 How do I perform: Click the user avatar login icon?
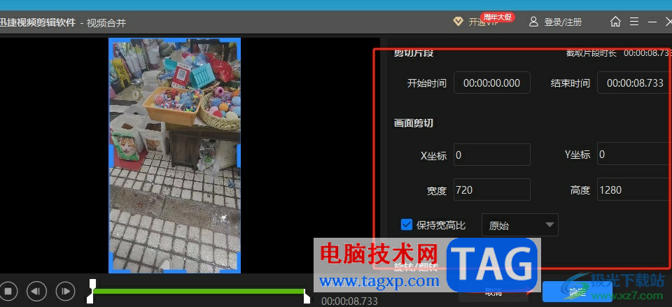(533, 22)
